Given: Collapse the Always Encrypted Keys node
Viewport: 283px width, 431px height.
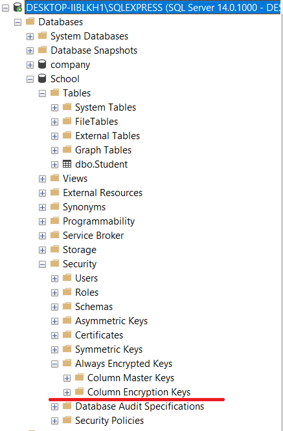Looking at the screenshot, I should click(x=55, y=364).
